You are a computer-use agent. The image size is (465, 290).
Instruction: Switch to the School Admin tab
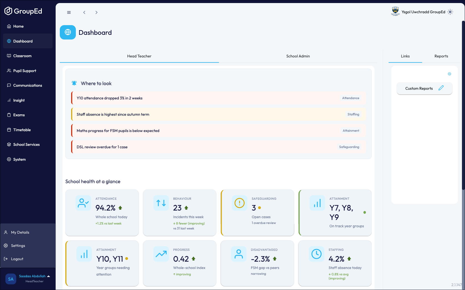coord(298,56)
